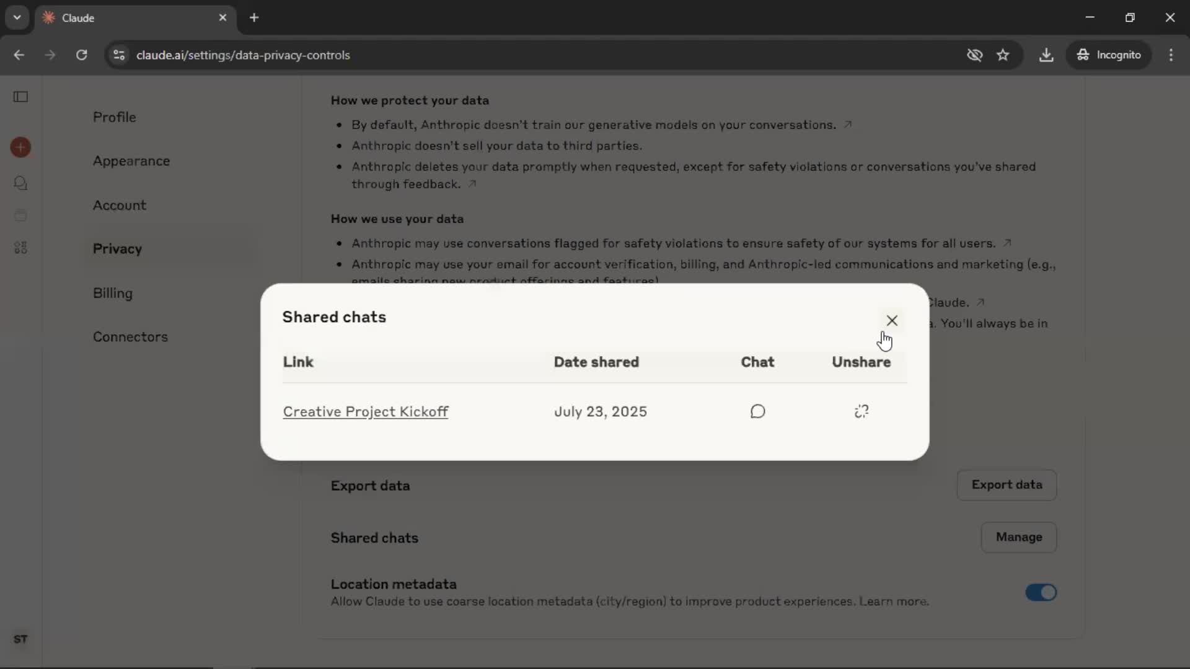The height and width of the screenshot is (669, 1190).
Task: Click the 'Unshare' column header
Action: (x=862, y=362)
